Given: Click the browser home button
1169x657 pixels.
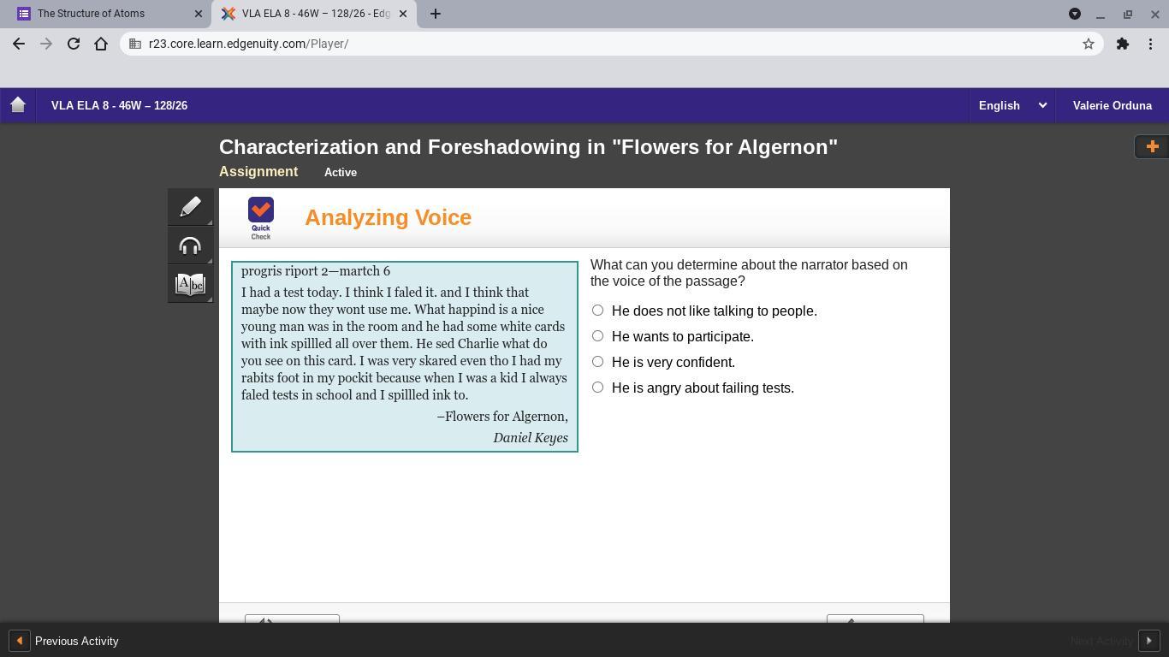Looking at the screenshot, I should (x=101, y=44).
